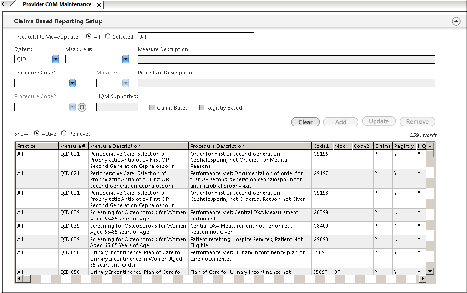467x293 pixels.
Task: Click the Measure Description field
Action: 286,60
